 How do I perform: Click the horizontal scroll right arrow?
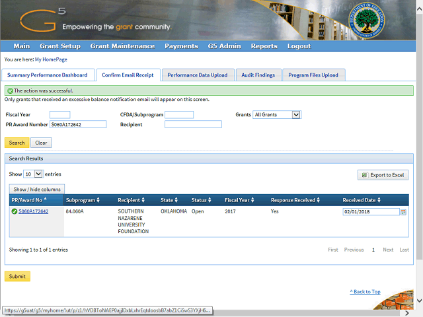click(x=407, y=313)
